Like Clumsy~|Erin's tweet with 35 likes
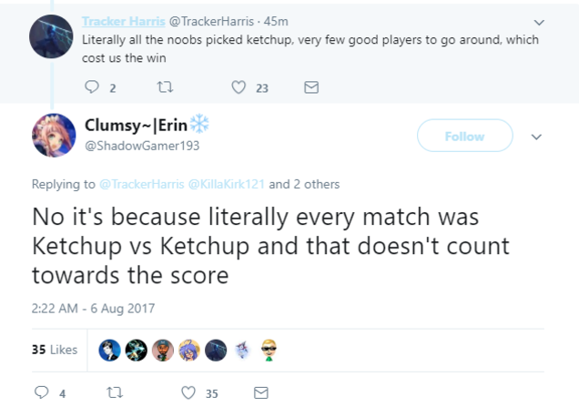 click(x=188, y=392)
